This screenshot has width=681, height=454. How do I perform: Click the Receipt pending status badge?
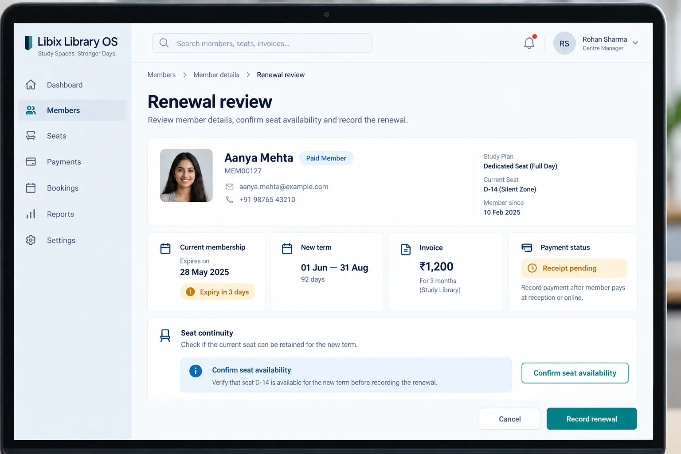click(574, 268)
